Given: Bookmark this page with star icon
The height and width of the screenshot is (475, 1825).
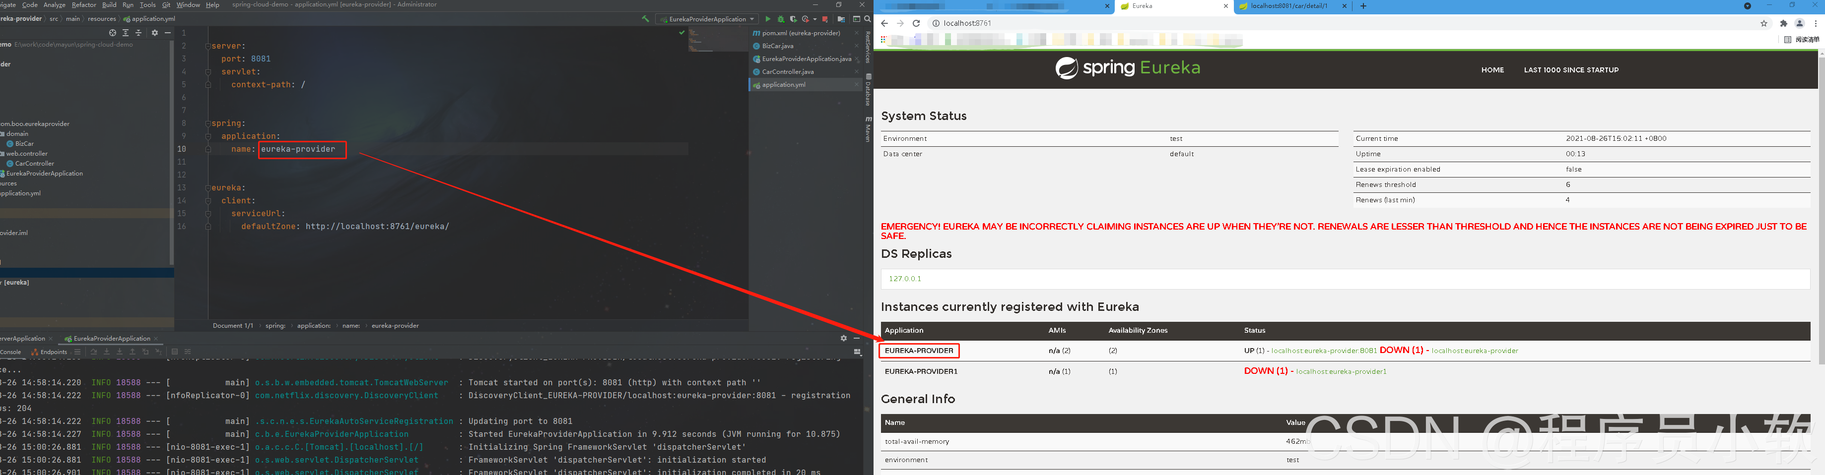Looking at the screenshot, I should coord(1764,23).
